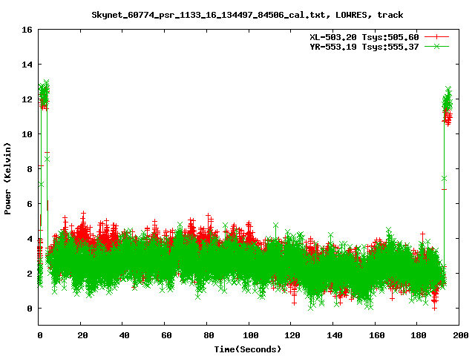The width and height of the screenshot is (475, 356).
Task: Click x-axis tick label '180'
Action: [419, 335]
